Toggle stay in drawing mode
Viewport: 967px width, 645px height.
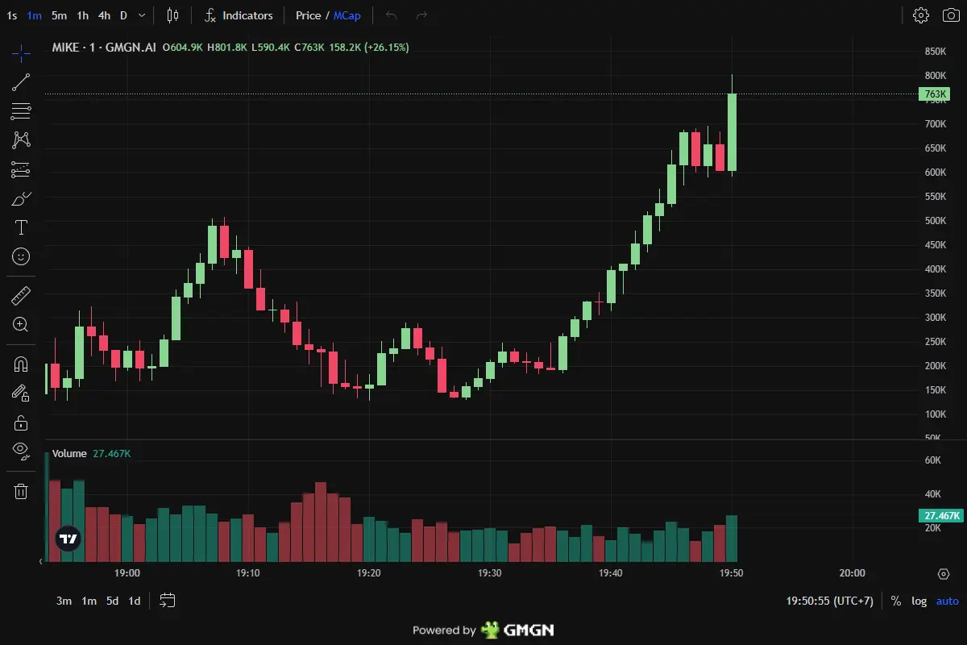[21, 393]
